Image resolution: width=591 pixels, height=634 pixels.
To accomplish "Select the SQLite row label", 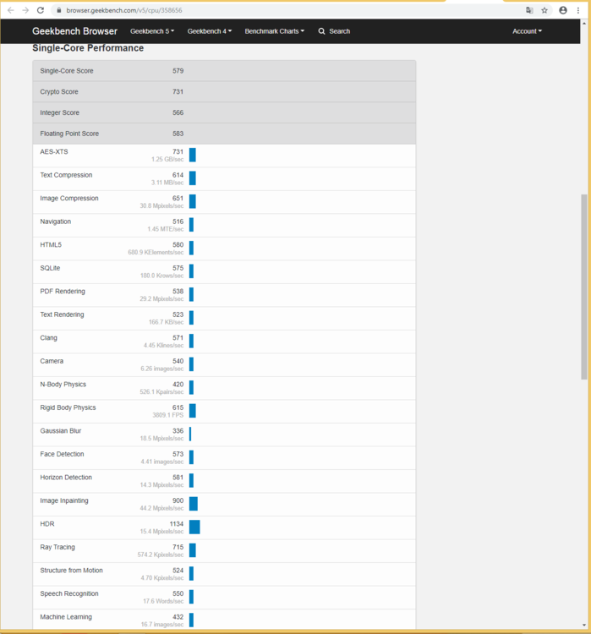I will [x=50, y=268].
